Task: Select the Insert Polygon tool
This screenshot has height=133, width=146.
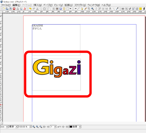Action: (x=73, y=9)
